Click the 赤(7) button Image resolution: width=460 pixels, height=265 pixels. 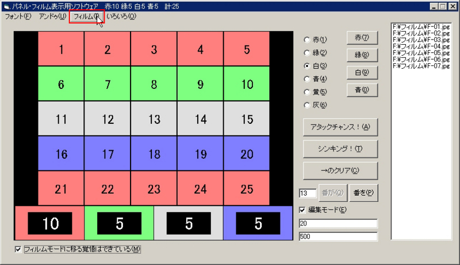click(362, 38)
